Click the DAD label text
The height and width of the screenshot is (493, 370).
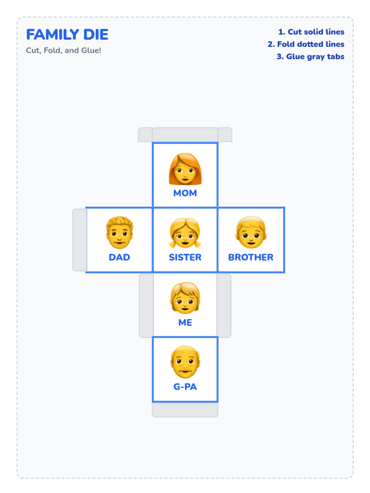coord(119,257)
